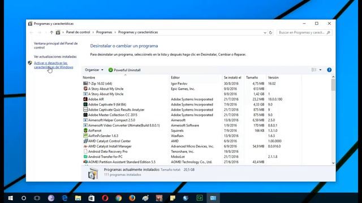Click the 7-Zip 16.02 program icon
This screenshot has height=203, width=362.
point(85,83)
